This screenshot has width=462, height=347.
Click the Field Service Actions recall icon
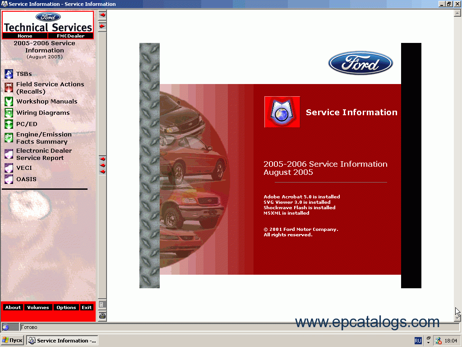(9, 88)
